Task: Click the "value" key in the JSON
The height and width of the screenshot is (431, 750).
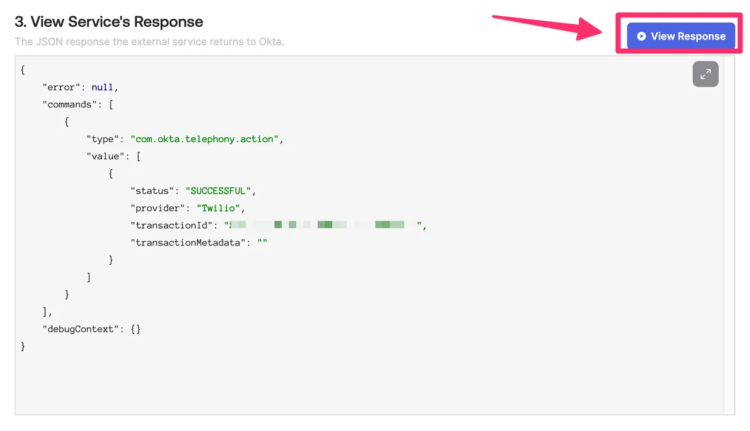Action: click(x=108, y=156)
